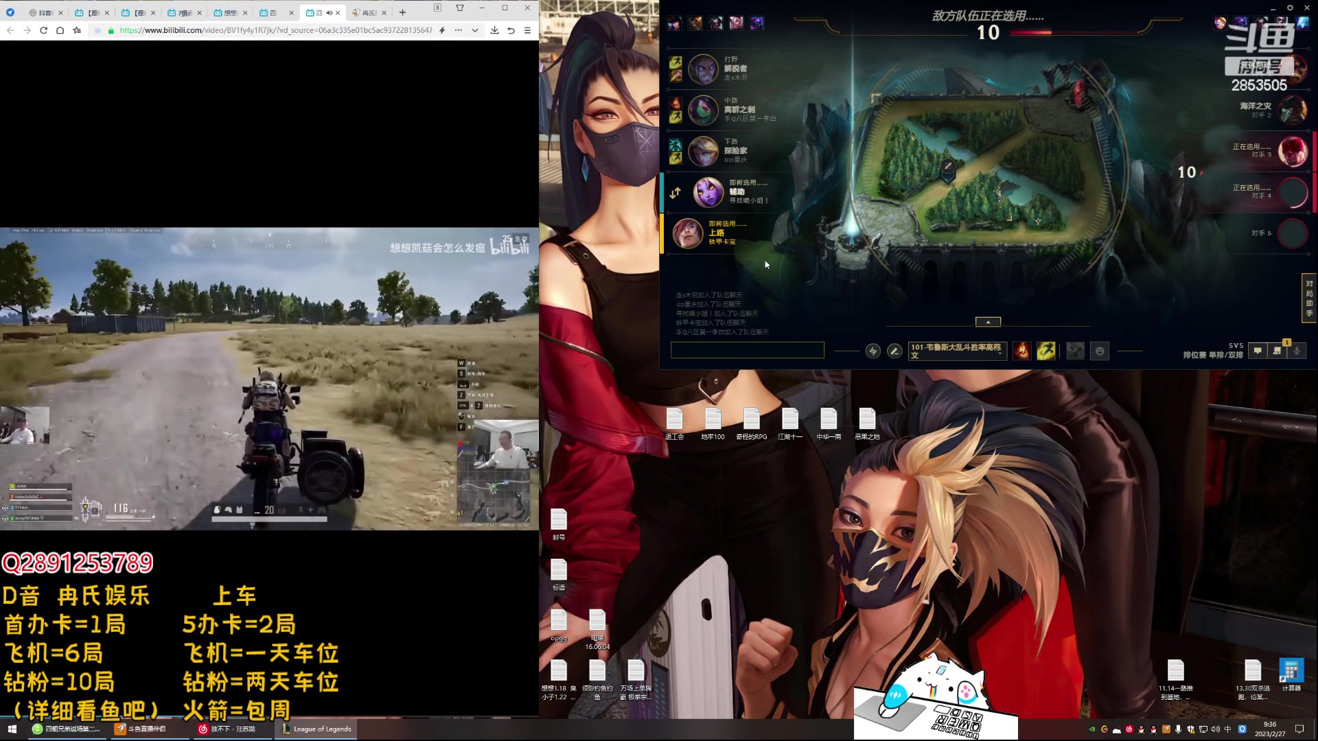Screen dimensions: 1318x741
Task: Bookmark the page with star icon
Action: tap(77, 30)
